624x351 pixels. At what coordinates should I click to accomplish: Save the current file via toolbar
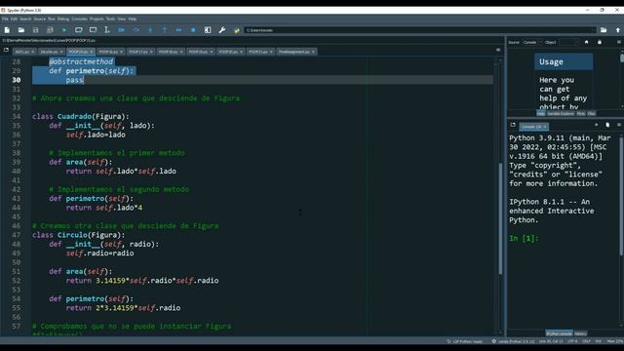35,30
